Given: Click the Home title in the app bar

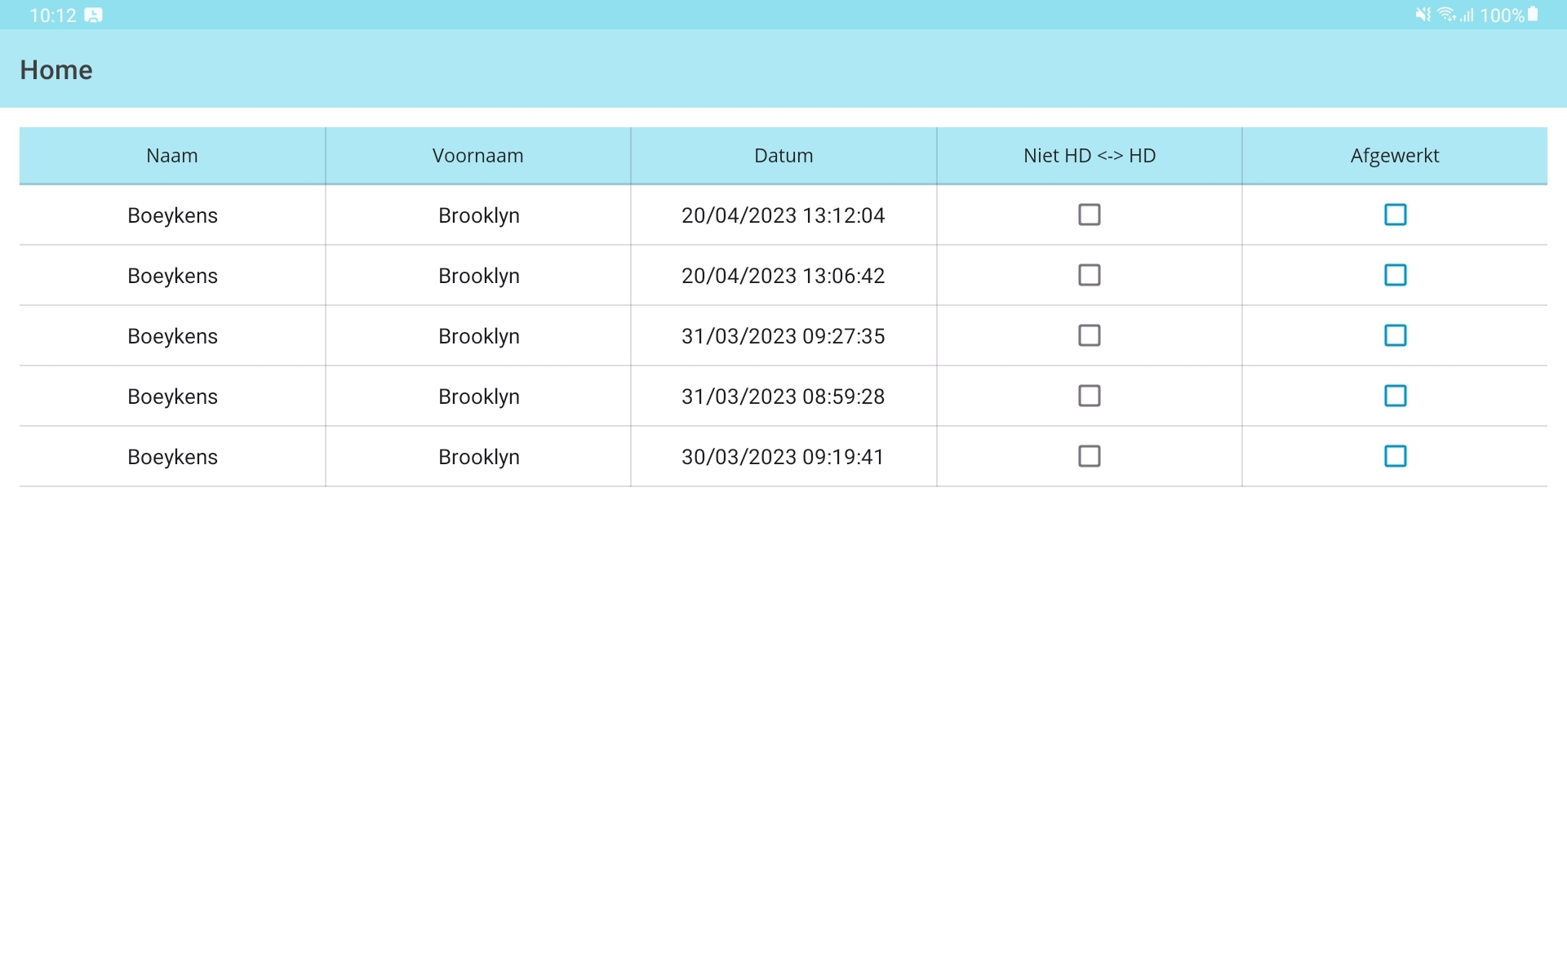Looking at the screenshot, I should pos(55,69).
